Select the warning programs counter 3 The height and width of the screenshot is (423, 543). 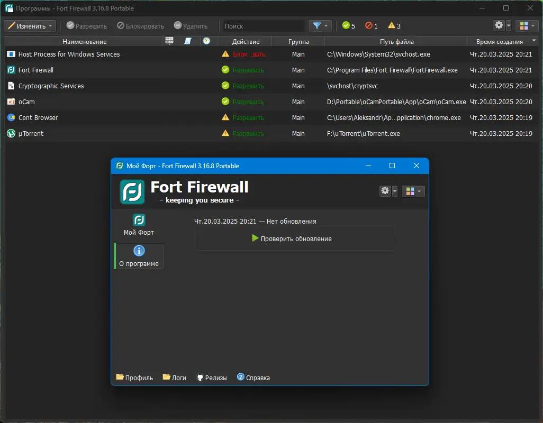(394, 25)
